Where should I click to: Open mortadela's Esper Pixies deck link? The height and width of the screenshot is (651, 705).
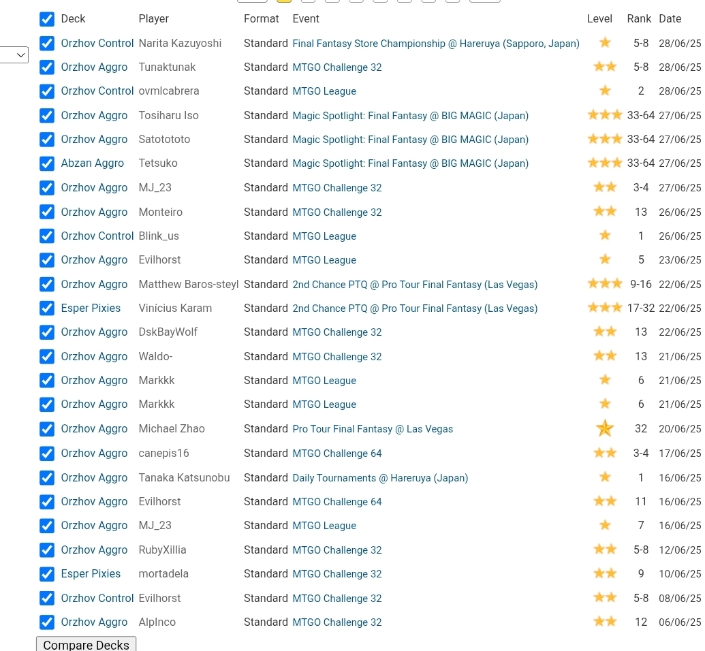(x=91, y=573)
